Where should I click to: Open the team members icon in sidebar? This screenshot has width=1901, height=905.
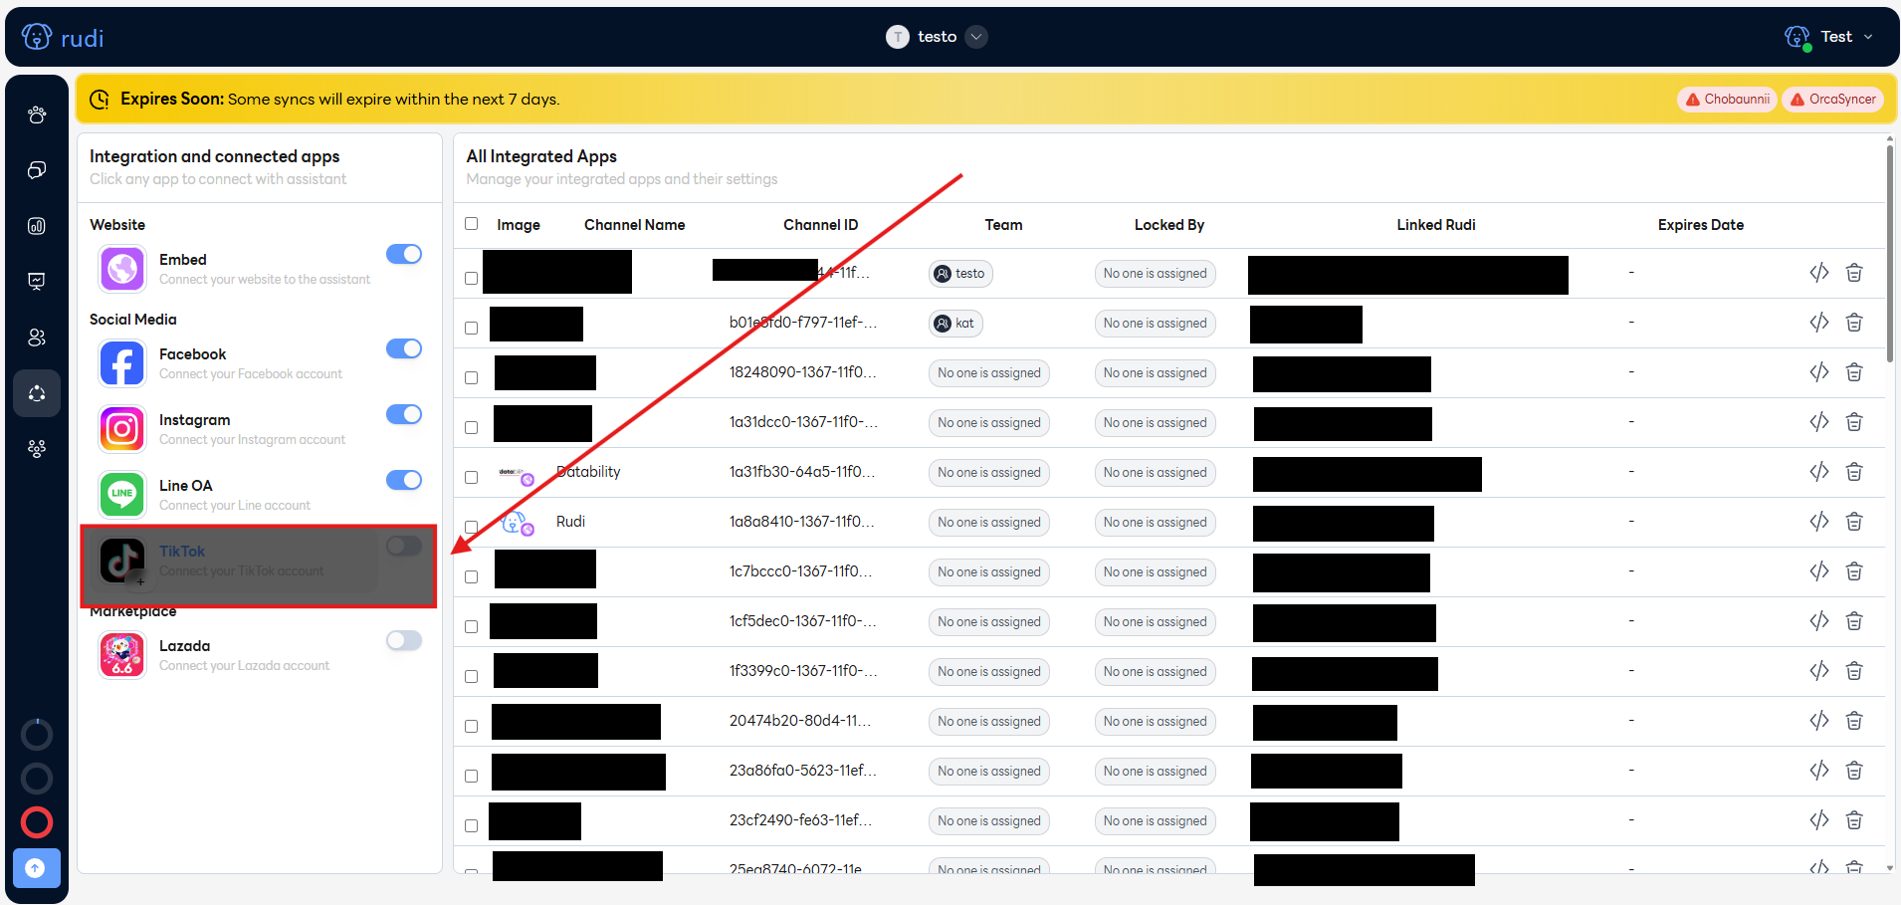37,338
